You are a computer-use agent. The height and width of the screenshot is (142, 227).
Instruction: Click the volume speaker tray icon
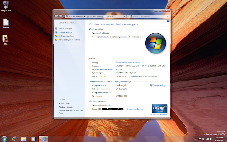point(211,139)
